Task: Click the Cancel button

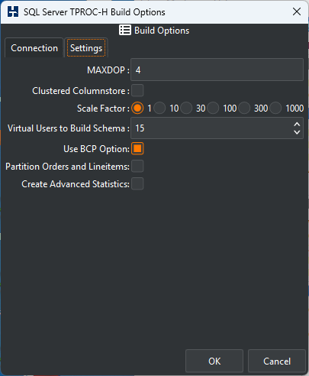Action: click(277, 361)
